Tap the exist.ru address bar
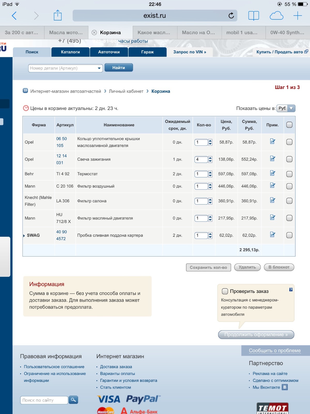The width and height of the screenshot is (310, 414). 155,16
